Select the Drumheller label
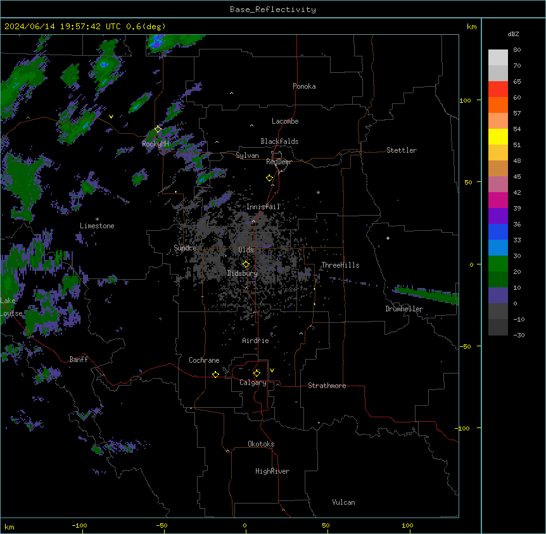The height and width of the screenshot is (534, 546). click(404, 309)
